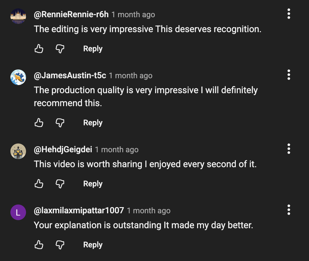Click @JamesAustin-t5c's profile avatar
The height and width of the screenshot is (261, 309).
click(x=18, y=77)
